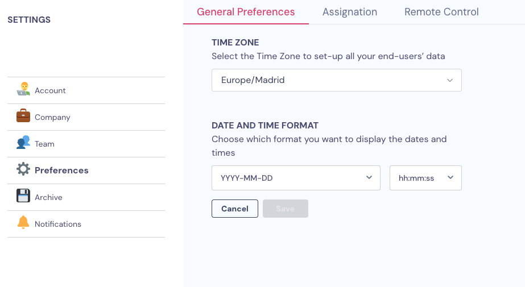Click the Cancel button
Image resolution: width=525 pixels, height=287 pixels.
click(x=235, y=209)
